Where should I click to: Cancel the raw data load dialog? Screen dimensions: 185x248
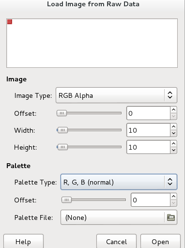116,241
